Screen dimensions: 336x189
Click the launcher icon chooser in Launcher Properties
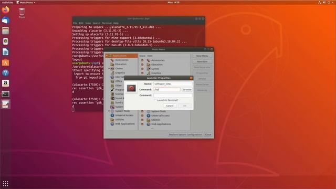point(131,88)
